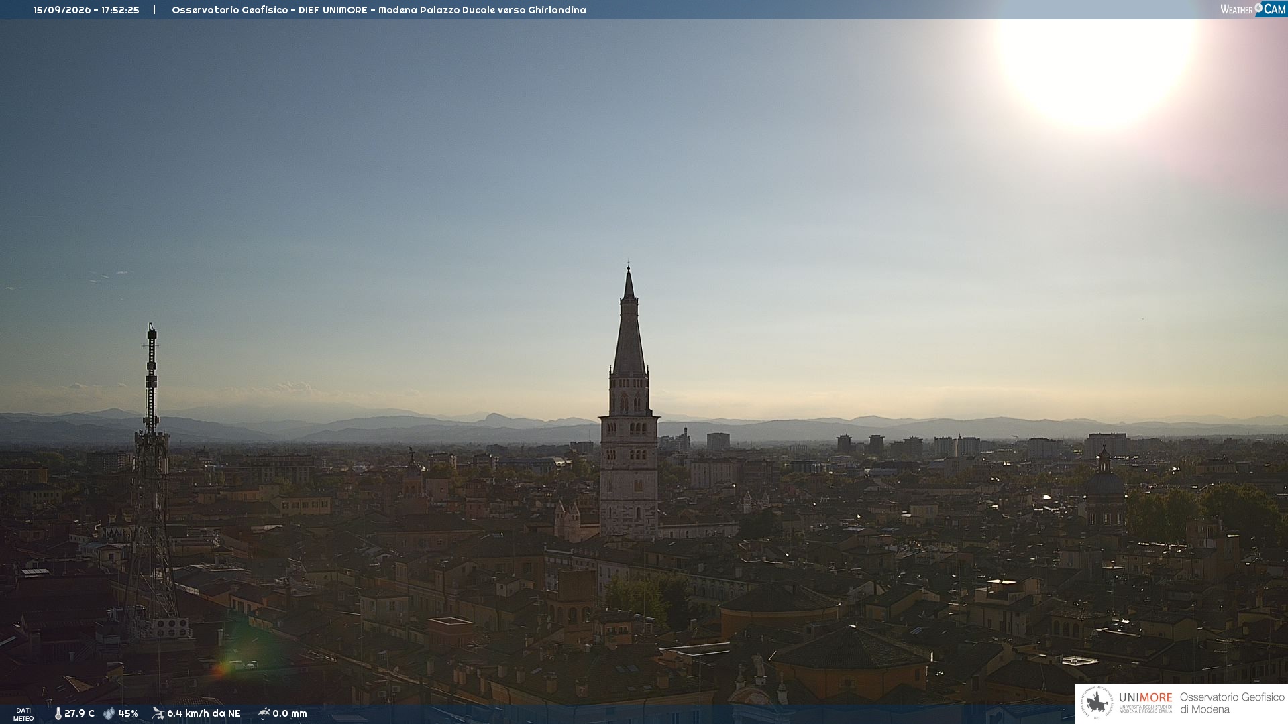Select the 0.0 mm rainfall value
Viewport: 1288px width, 724px height.
[x=290, y=713]
